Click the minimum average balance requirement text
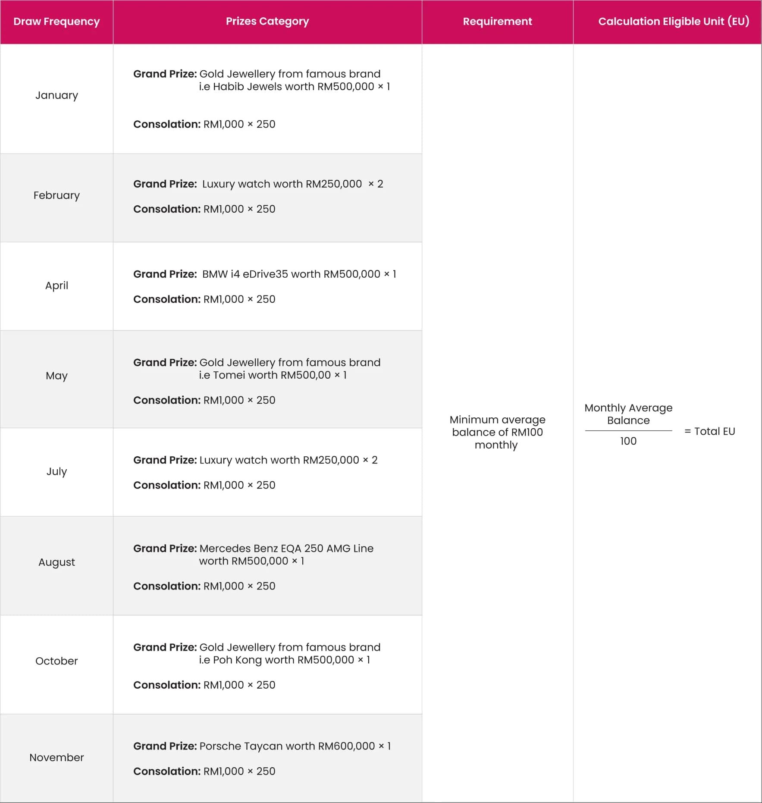This screenshot has height=803, width=762. tap(497, 432)
